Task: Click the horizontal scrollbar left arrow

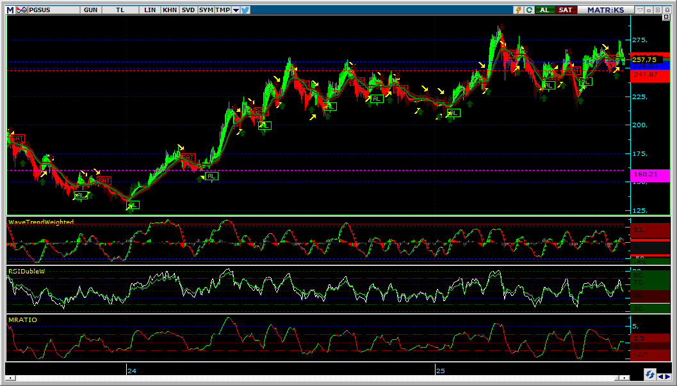Action: pos(10,378)
